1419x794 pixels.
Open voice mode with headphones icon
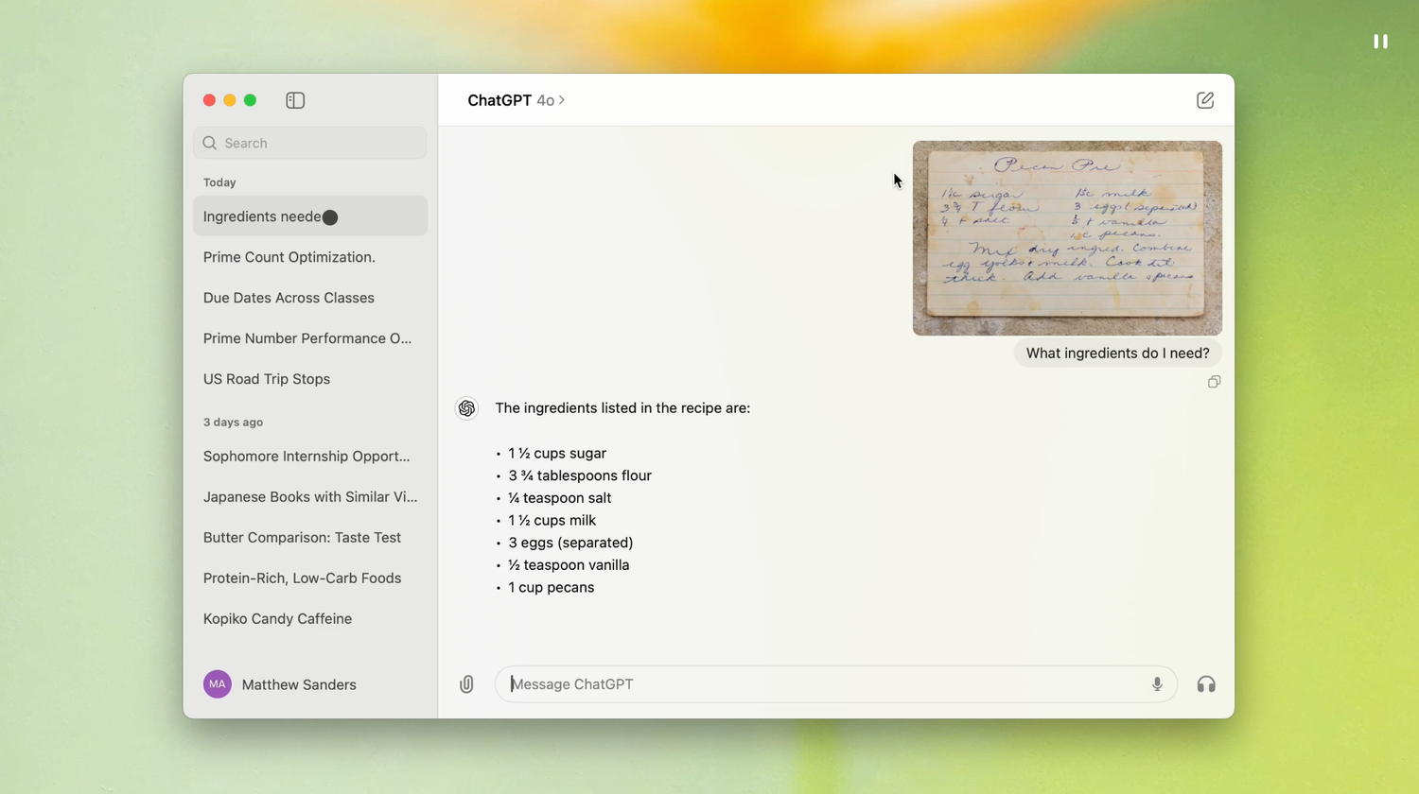(x=1206, y=684)
